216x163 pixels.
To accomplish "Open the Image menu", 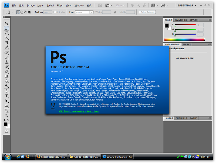I will click(x=31, y=5).
